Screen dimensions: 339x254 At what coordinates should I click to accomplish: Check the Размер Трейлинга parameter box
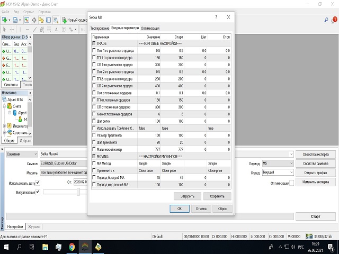94,135
